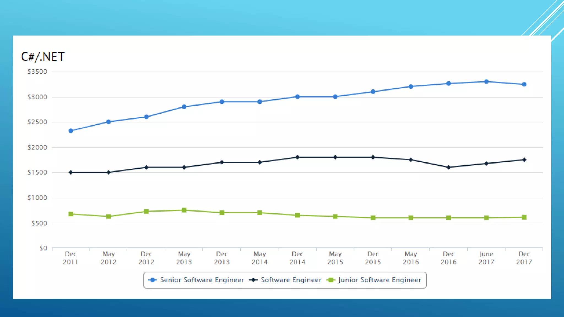The height and width of the screenshot is (317, 564).
Task: Click Senior data point at June 2017
Action: pos(486,82)
